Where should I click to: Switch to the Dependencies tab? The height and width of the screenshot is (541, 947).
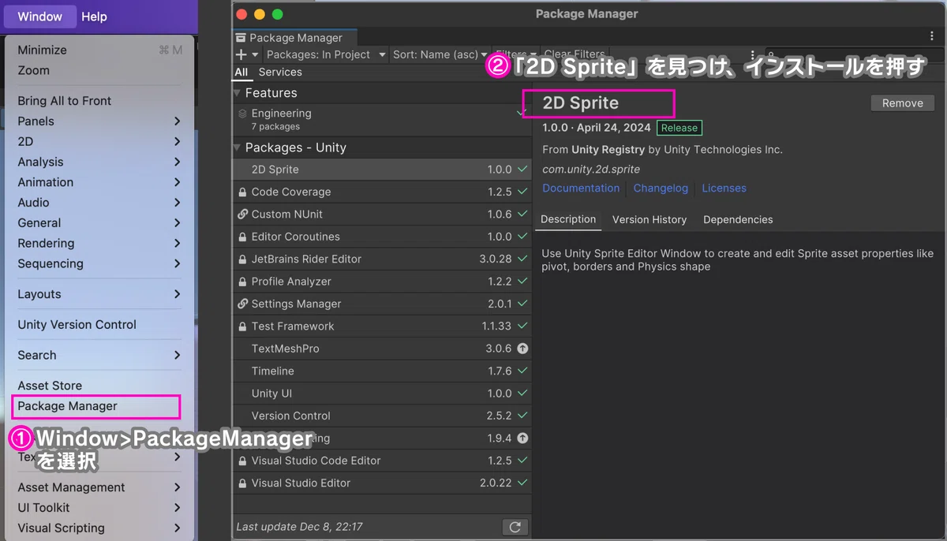(x=738, y=220)
